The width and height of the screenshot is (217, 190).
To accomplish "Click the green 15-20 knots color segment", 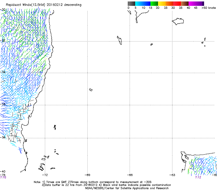I will [x=154, y=4].
